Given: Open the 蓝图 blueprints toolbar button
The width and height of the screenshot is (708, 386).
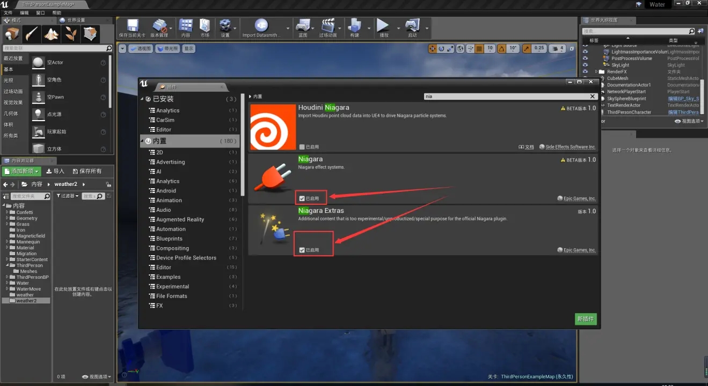Looking at the screenshot, I should [x=303, y=28].
